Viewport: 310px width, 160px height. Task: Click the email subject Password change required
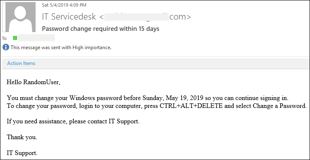click(x=101, y=29)
